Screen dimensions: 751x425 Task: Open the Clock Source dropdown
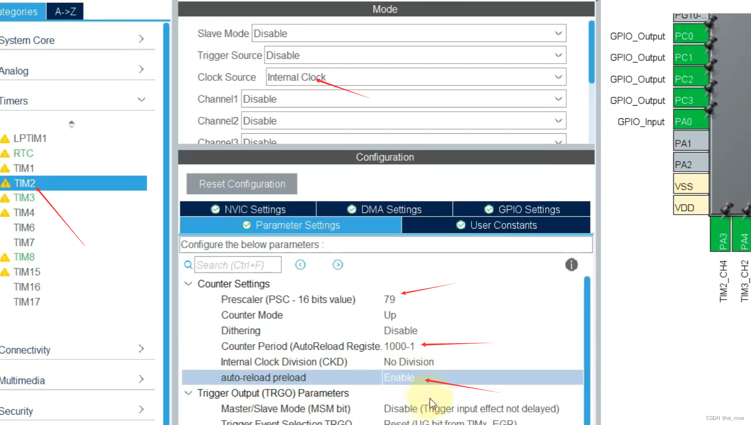coord(416,77)
